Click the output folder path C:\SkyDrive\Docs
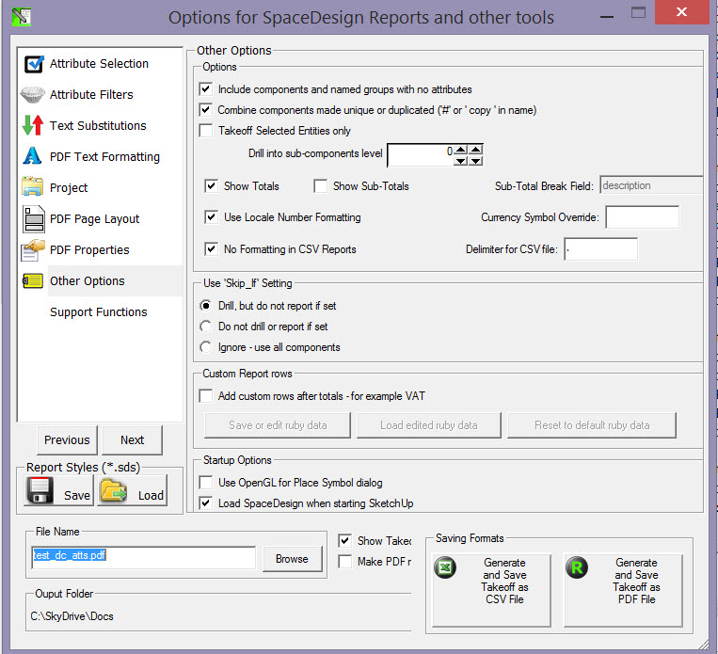Screen dimensions: 718x654 [x=72, y=616]
